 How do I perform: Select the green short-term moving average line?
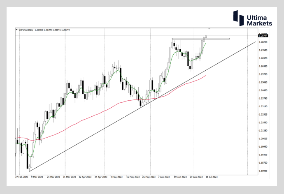click(x=118, y=70)
